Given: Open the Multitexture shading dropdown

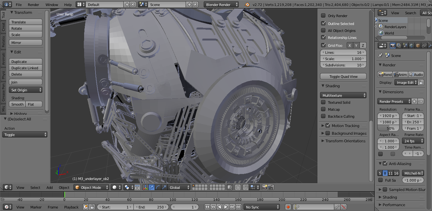Looking at the screenshot, I should pos(343,95).
